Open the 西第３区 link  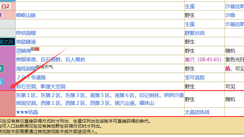tap(100, 103)
